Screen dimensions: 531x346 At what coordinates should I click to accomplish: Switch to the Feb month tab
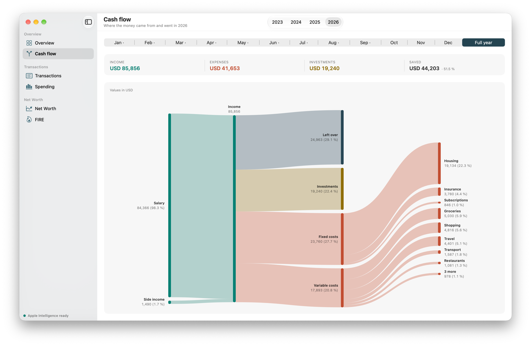150,42
